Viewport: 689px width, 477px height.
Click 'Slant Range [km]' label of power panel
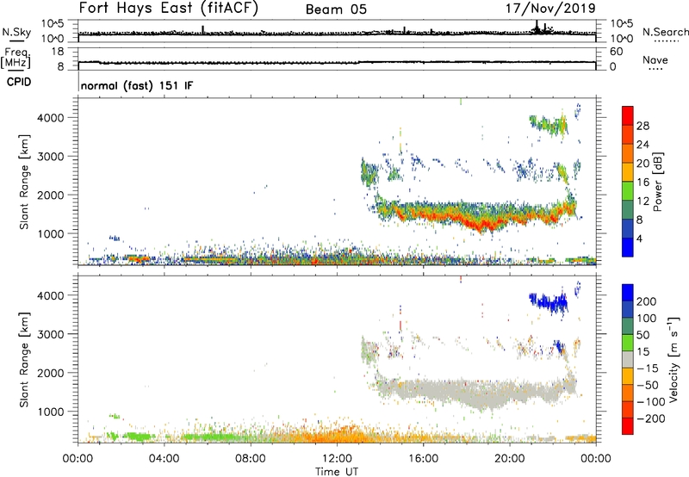(x=24, y=182)
